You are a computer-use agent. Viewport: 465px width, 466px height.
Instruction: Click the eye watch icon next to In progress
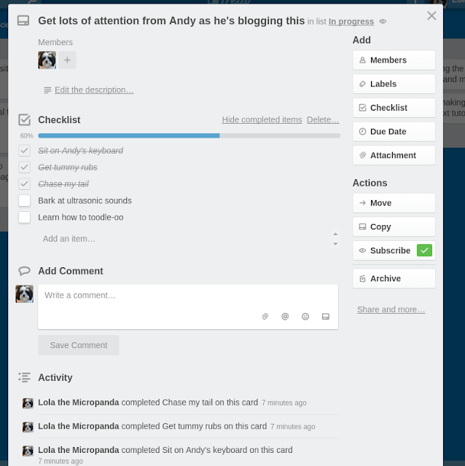(x=383, y=21)
